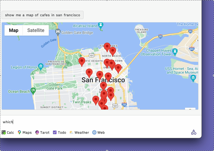Switch to the Satellite view tab
This screenshot has height=151, width=214.
(36, 30)
